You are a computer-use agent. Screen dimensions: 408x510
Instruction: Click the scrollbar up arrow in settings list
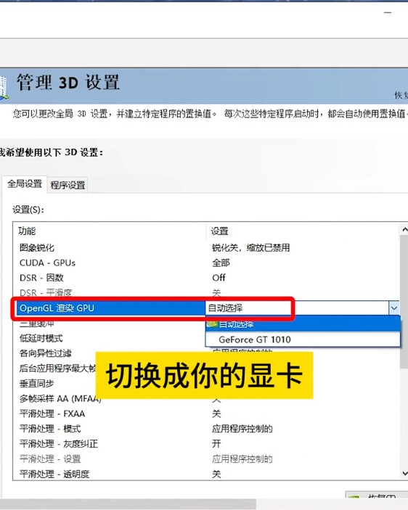pos(404,230)
